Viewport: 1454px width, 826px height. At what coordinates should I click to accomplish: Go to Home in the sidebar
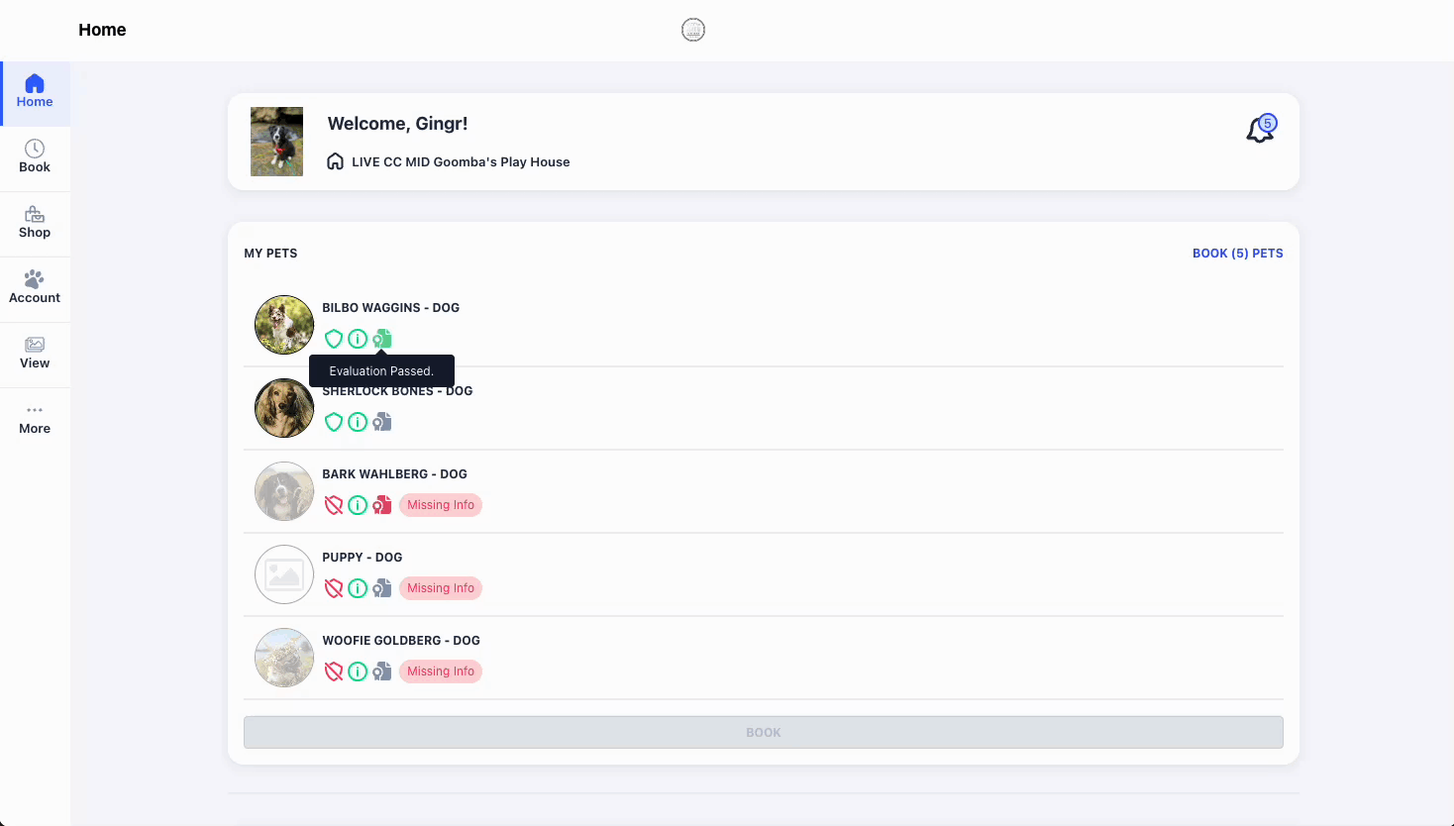point(35,93)
